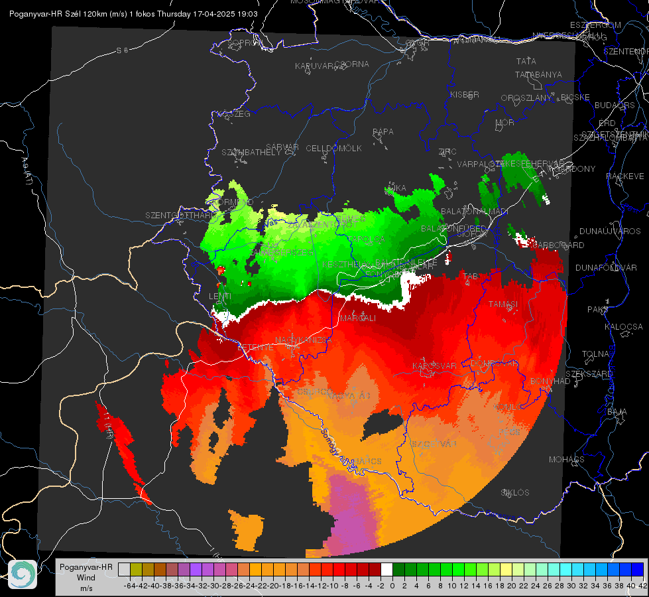Screen dimensions: 649x597
Task: Click the PAPA city label
Action: 383,132
